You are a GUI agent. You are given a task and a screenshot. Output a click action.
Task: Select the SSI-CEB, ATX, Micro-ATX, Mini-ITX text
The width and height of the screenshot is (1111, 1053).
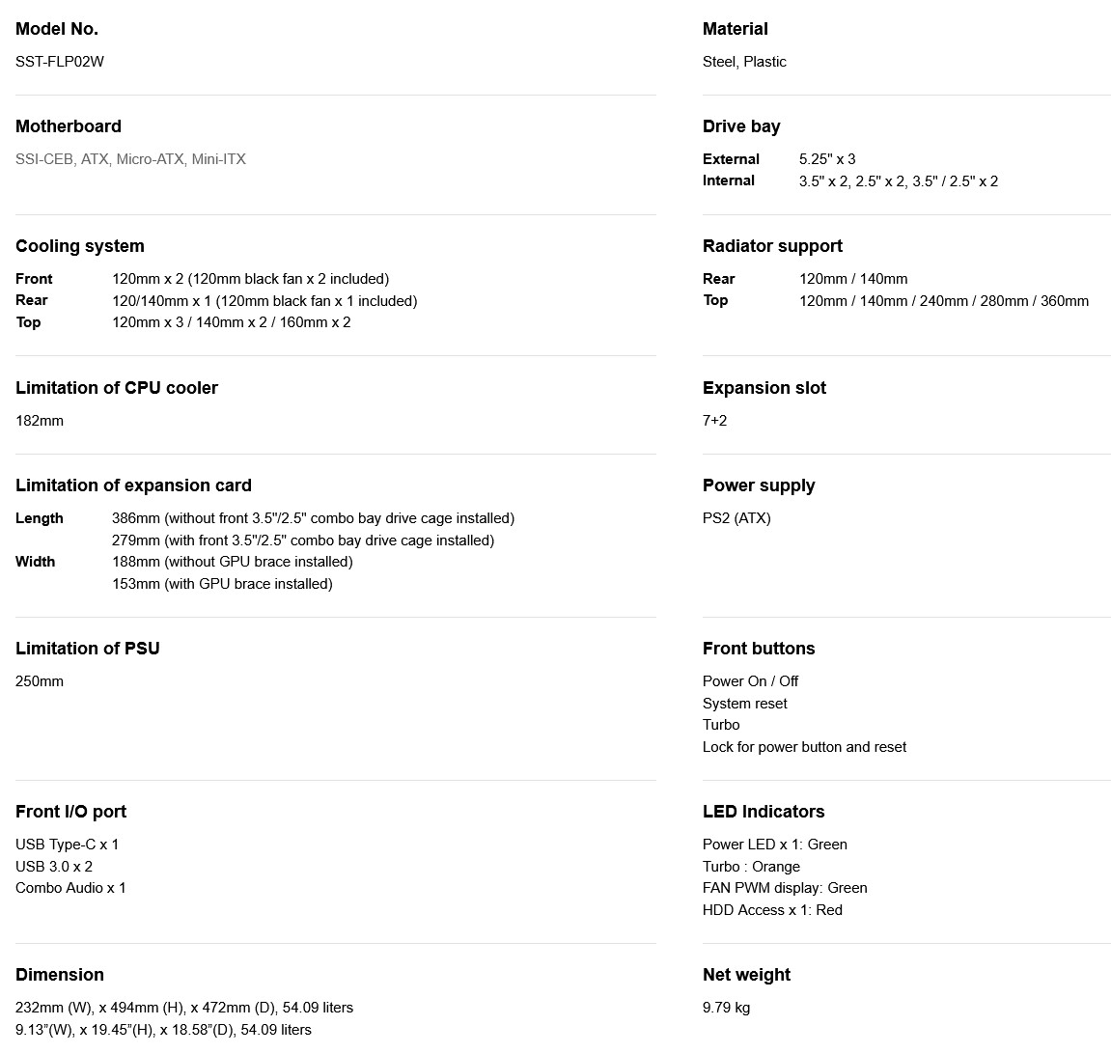(130, 159)
